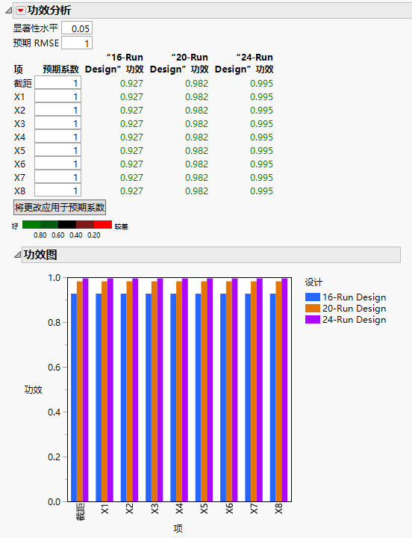Edit the 预期 RMSE value field
Screen dimensions: 412x538
[x=77, y=43]
